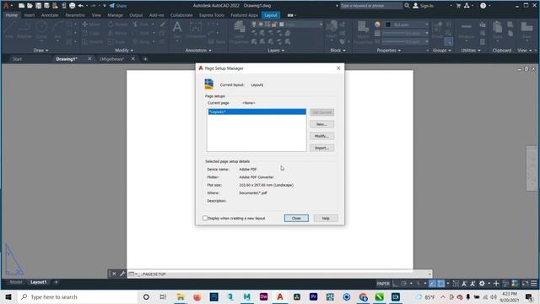Add new layout with plus next to Layout1
This screenshot has width=540, height=304.
57,282
